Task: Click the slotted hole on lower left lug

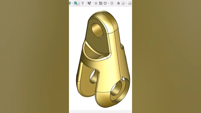Action: (x=93, y=76)
